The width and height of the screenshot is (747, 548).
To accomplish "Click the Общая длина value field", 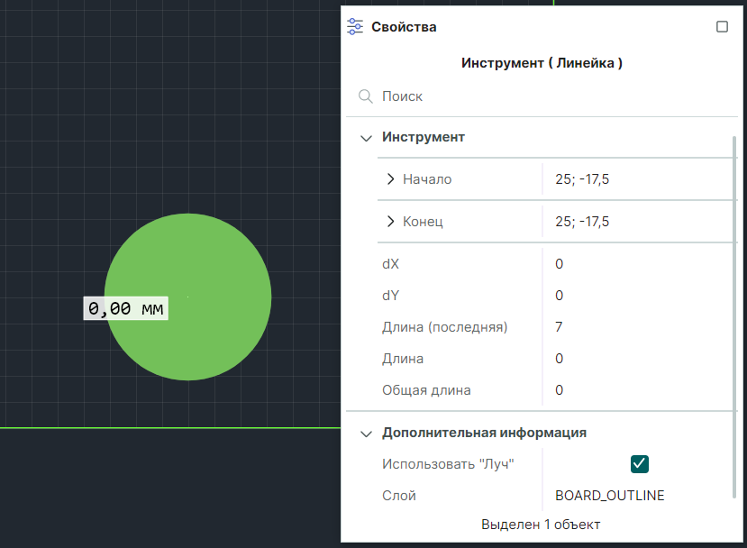I will pyautogui.click(x=631, y=390).
